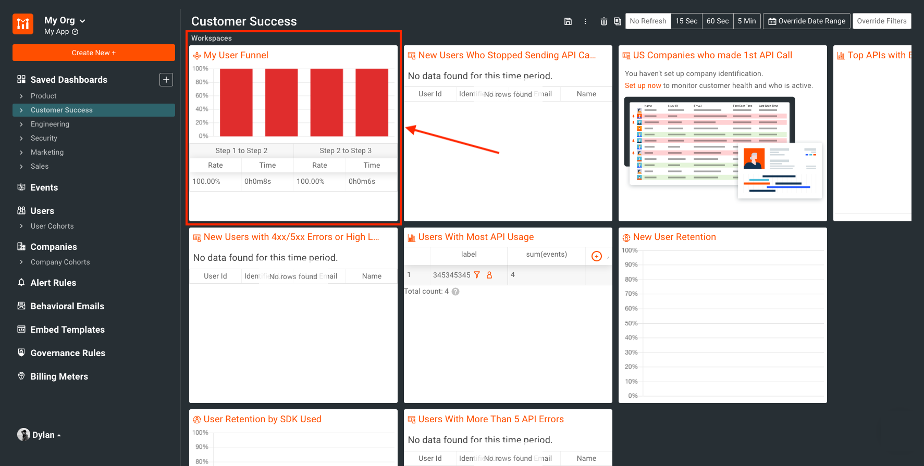Open Users With Most API Usage title
924x466 pixels.
point(476,237)
